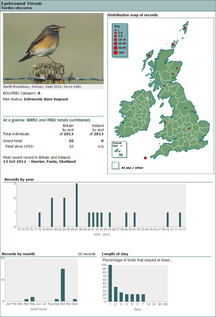Screen dimensions: 216x317
Task: Click the Eyebrowed Thrush photo
Action: click(x=53, y=49)
